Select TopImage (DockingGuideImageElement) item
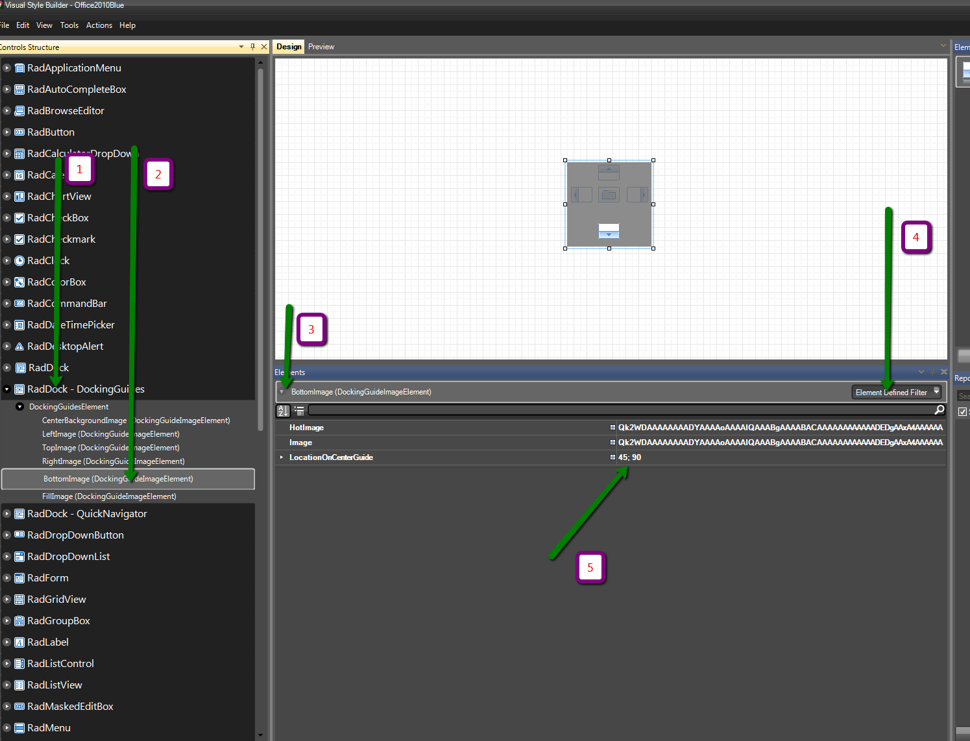Screen dimensions: 970x741 111,448
